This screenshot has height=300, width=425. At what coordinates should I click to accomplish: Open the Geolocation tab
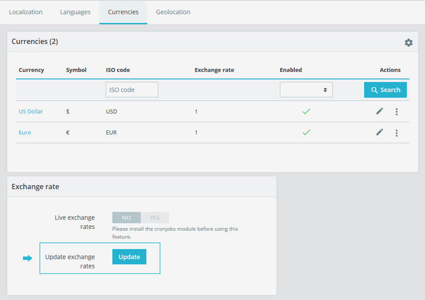(172, 12)
